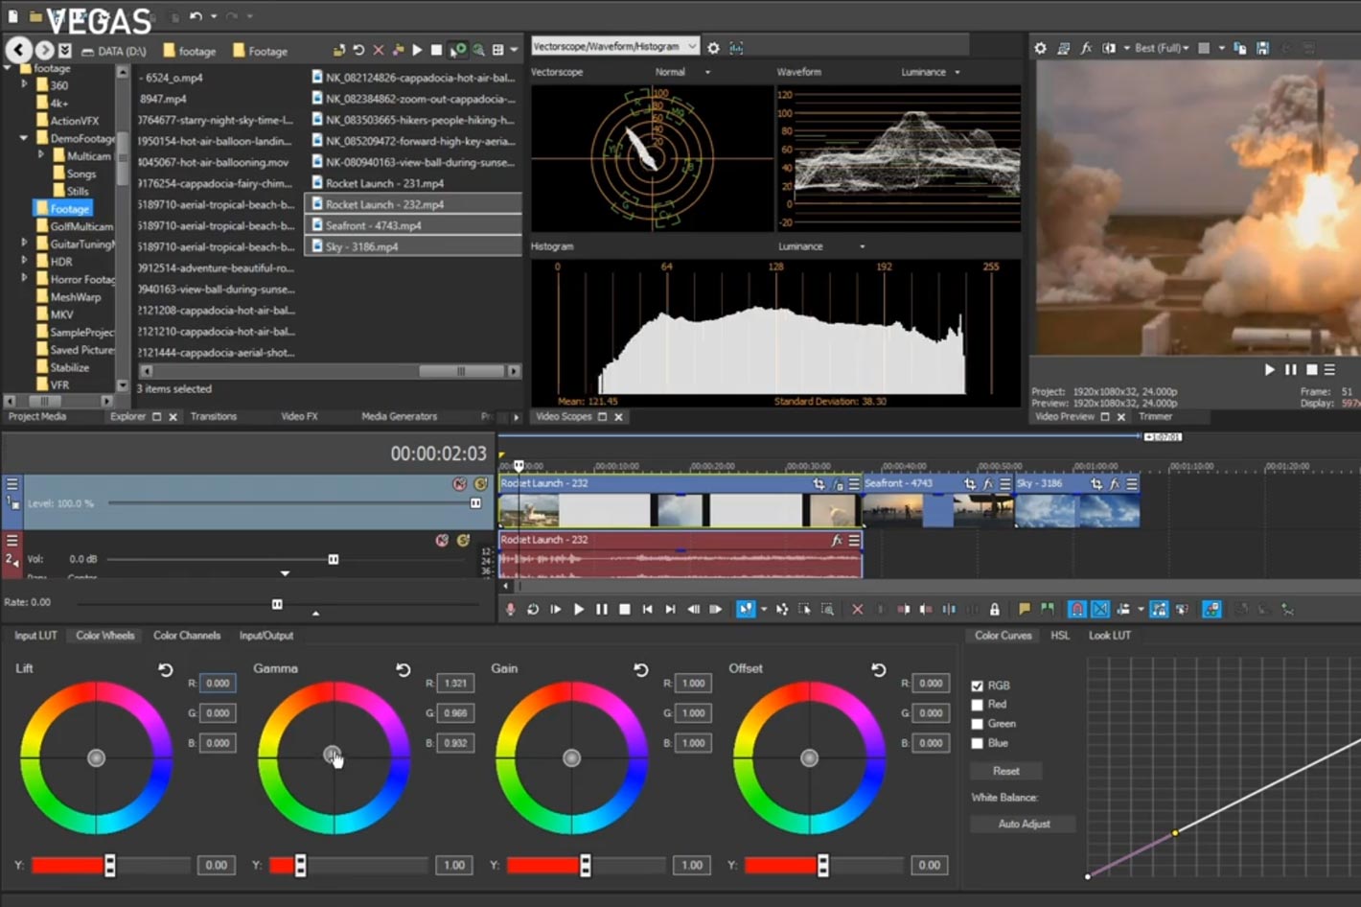Toggle split screen view in preview
Image resolution: width=1361 pixels, height=907 pixels.
1109,48
